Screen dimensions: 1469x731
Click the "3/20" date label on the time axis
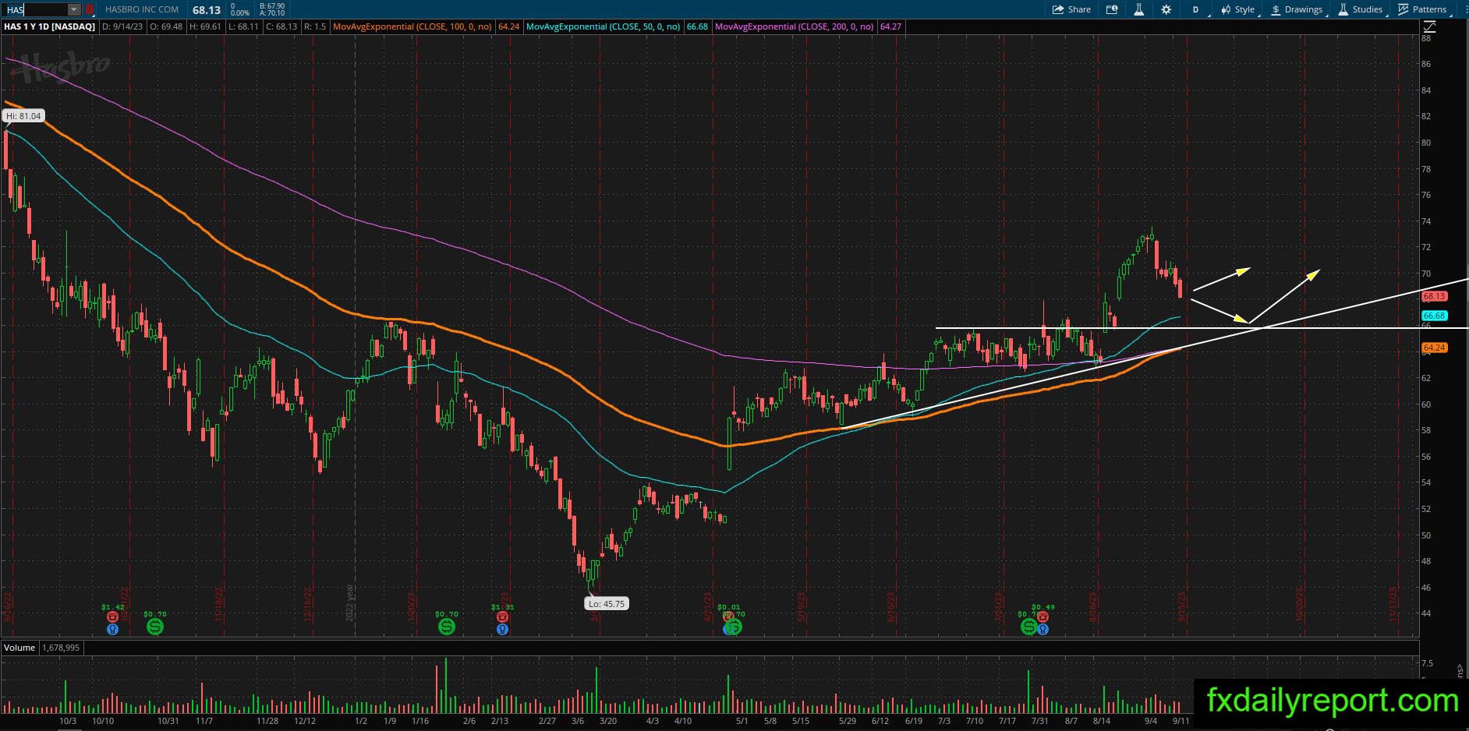607,721
